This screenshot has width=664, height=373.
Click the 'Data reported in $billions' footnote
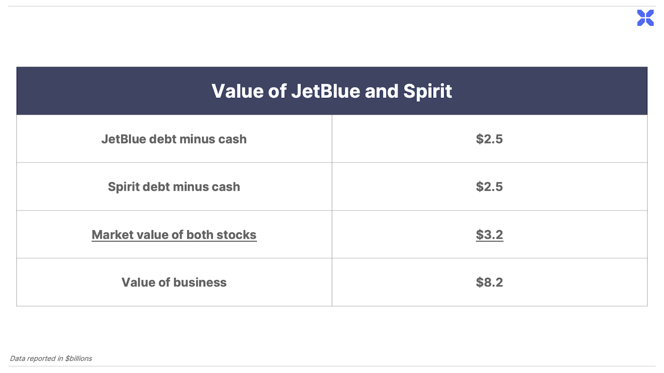click(51, 358)
